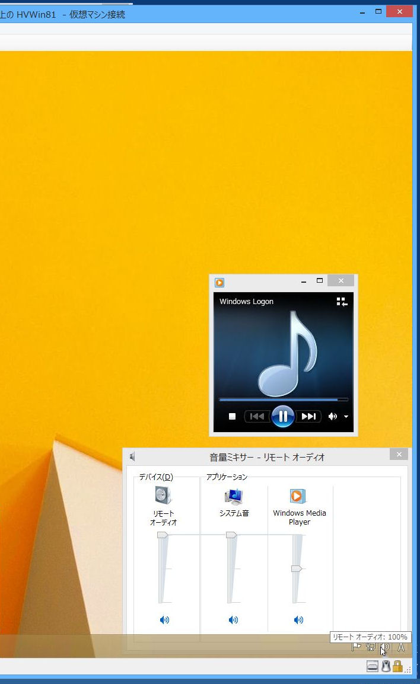Adjust the リモート オーディオ volume slider
This screenshot has width=420, height=684.
[163, 535]
